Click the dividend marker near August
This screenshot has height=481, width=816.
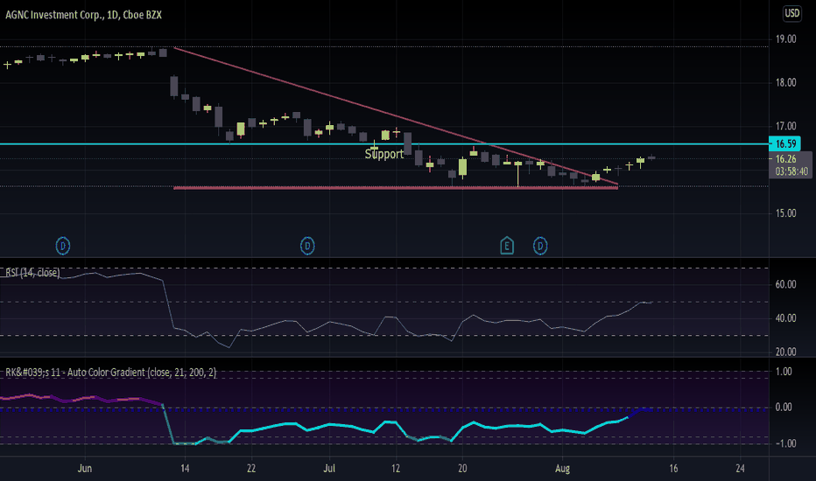coord(540,246)
